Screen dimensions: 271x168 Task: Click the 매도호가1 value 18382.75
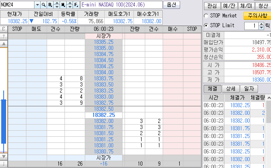tap(119, 21)
